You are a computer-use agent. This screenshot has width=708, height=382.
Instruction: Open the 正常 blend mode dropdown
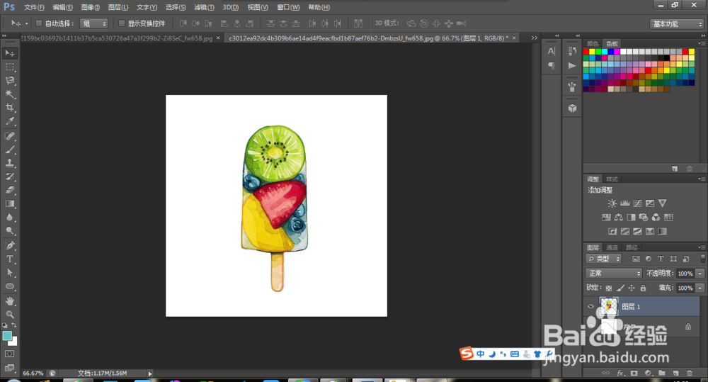click(x=614, y=274)
